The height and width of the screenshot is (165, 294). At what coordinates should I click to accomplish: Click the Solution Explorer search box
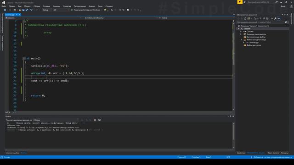pyautogui.click(x=260, y=22)
